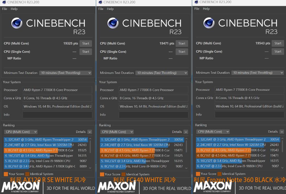Open the Help menu in the middle window
Screen dimensions: 286x194
(110, 9)
